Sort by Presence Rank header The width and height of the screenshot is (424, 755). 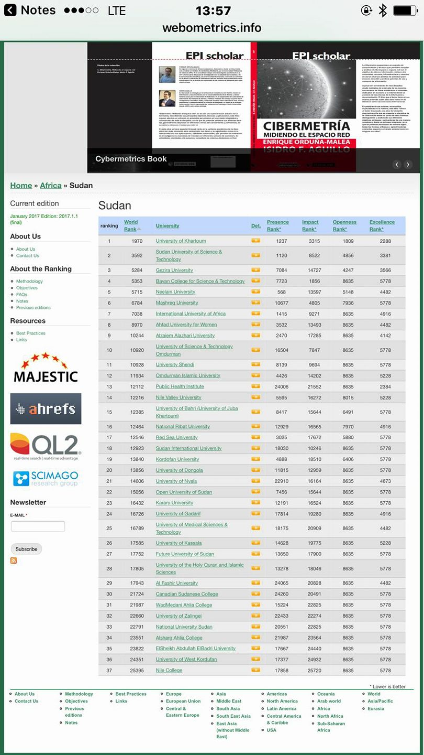278,225
